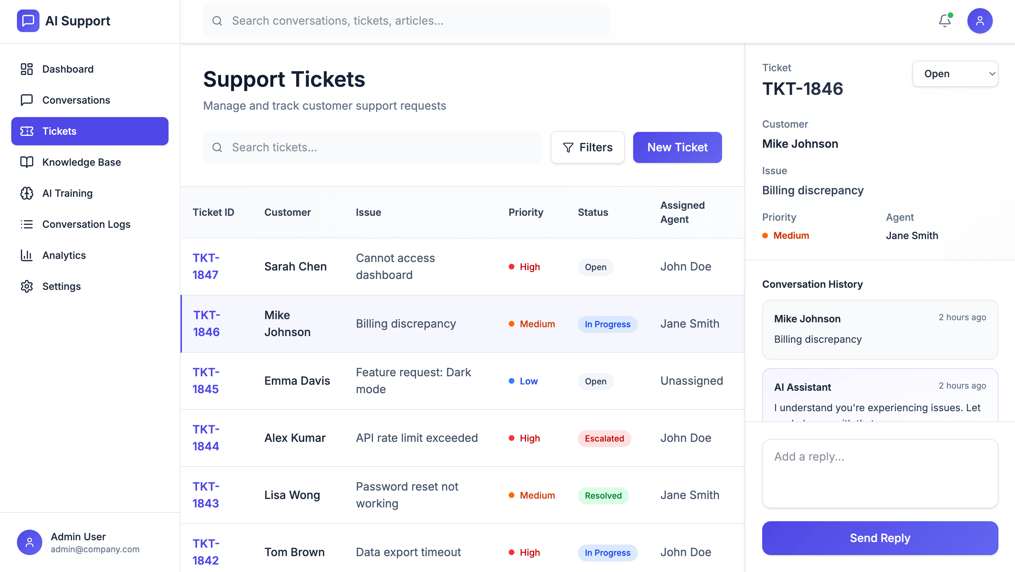
Task: Open the user profile avatar in header
Action: 979,20
